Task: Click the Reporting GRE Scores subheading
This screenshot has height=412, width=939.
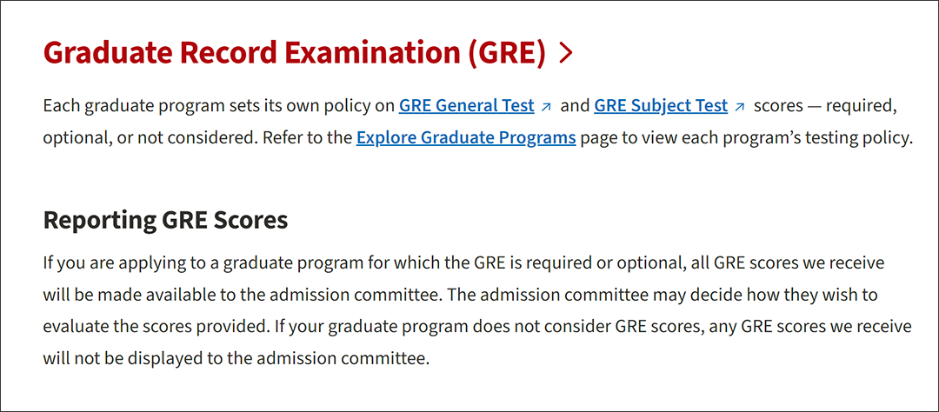Action: pos(165,221)
